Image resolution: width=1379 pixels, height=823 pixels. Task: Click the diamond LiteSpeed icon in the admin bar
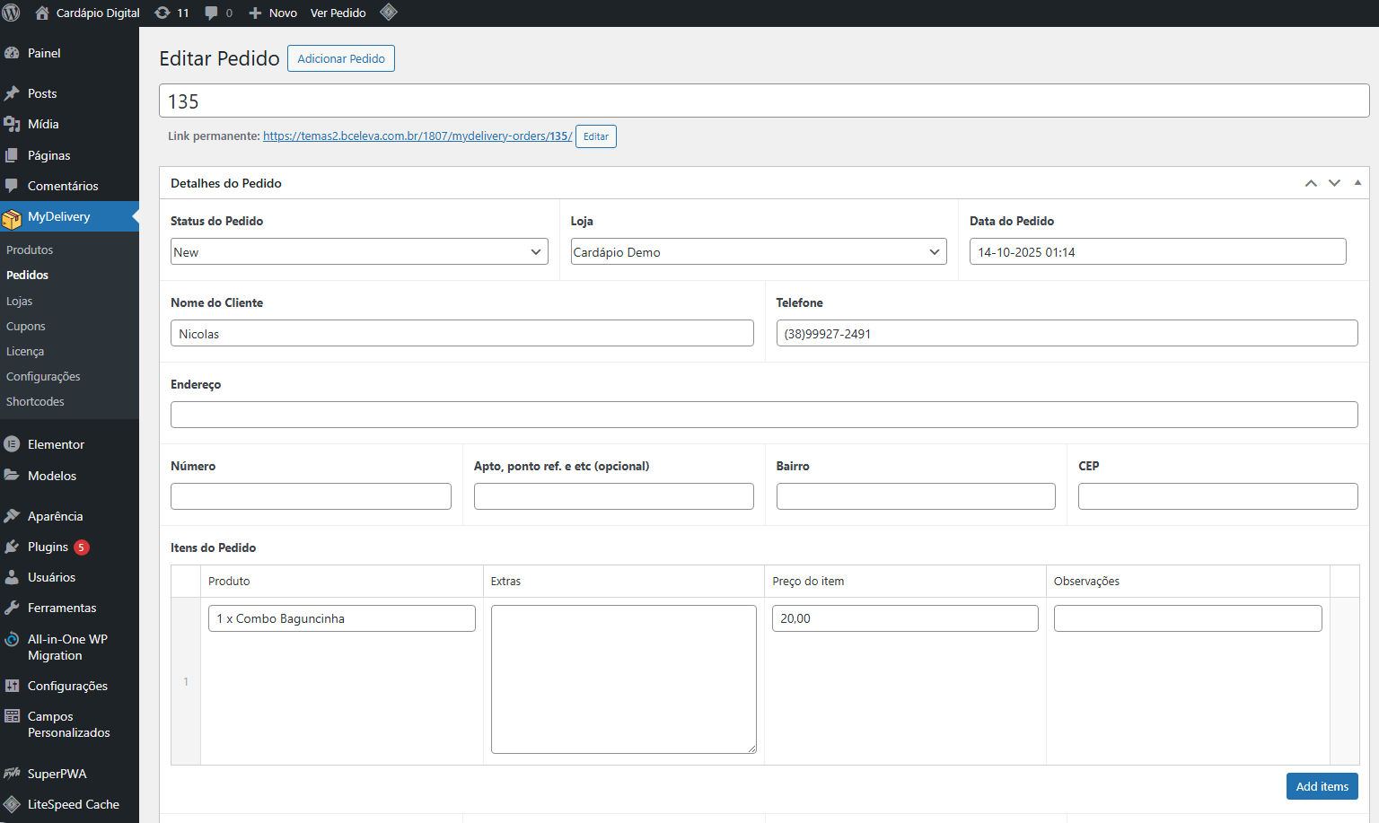pyautogui.click(x=389, y=13)
